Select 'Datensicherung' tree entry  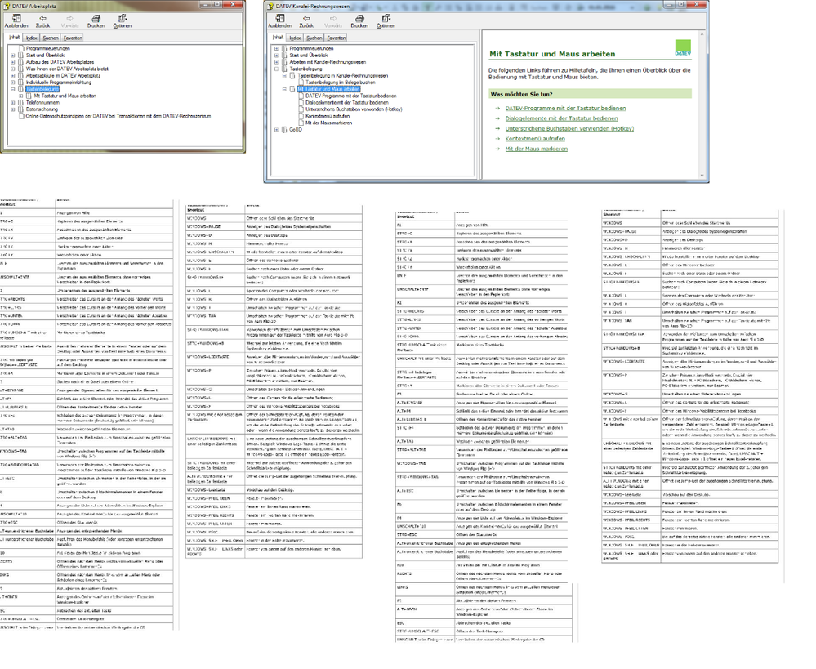click(42, 109)
